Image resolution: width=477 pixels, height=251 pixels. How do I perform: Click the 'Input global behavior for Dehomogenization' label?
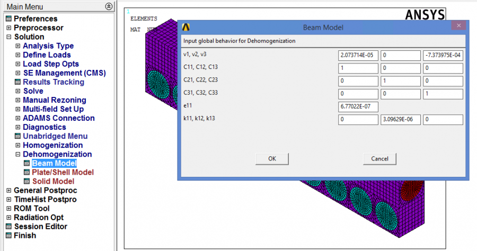[x=239, y=41]
